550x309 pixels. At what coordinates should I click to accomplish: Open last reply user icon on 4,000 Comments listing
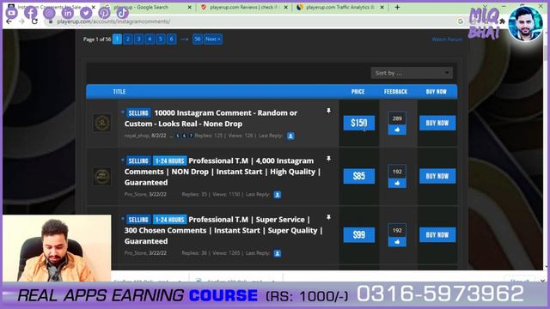pyautogui.click(x=277, y=195)
